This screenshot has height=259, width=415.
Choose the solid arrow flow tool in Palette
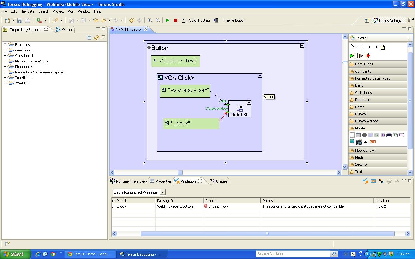pyautogui.click(x=367, y=47)
